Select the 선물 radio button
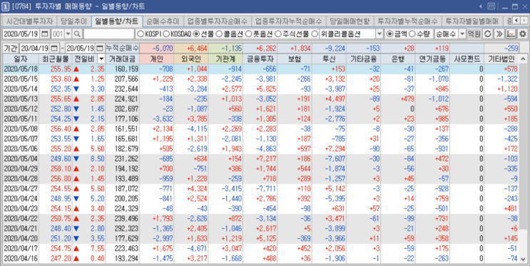 tap(196, 33)
